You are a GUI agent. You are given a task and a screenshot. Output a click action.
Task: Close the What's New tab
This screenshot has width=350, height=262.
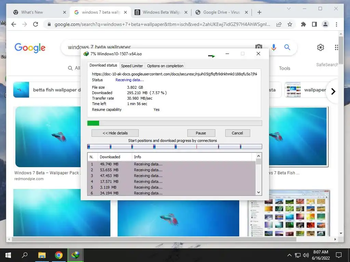tap(65, 12)
